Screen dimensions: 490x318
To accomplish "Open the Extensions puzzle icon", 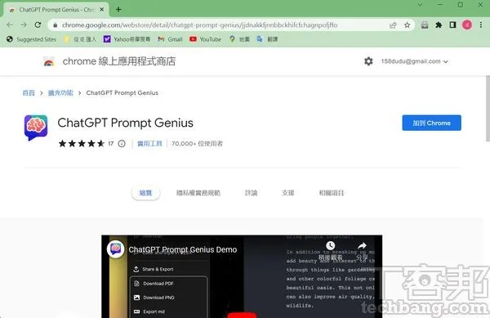I will (x=439, y=25).
